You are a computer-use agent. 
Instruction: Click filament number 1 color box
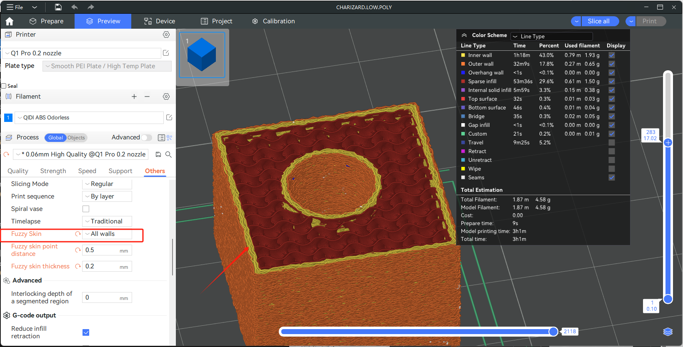coord(8,118)
